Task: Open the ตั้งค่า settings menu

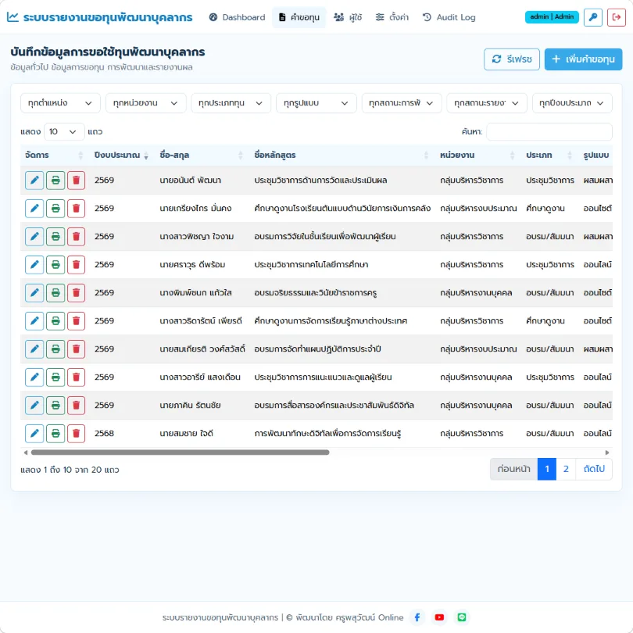Action: click(392, 17)
